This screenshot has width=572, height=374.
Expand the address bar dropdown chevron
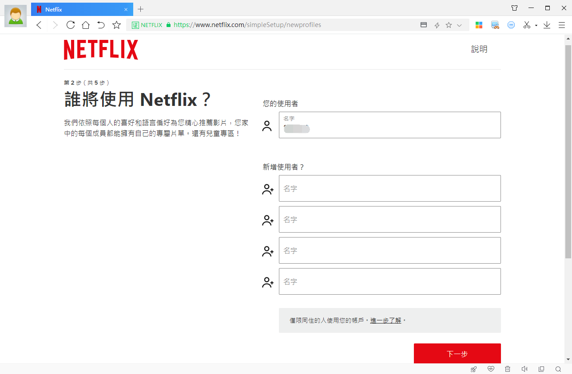[459, 25]
